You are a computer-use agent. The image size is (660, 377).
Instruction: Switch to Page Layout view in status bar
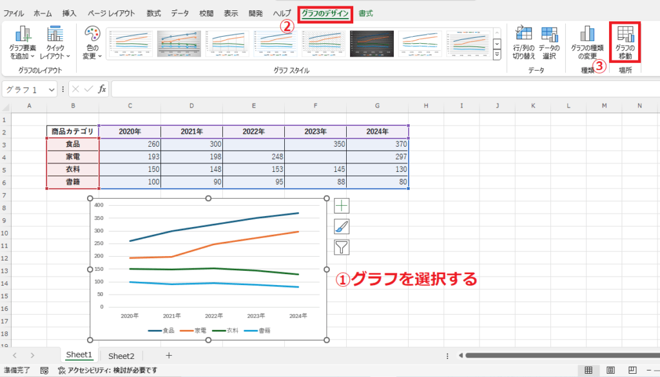pos(610,371)
